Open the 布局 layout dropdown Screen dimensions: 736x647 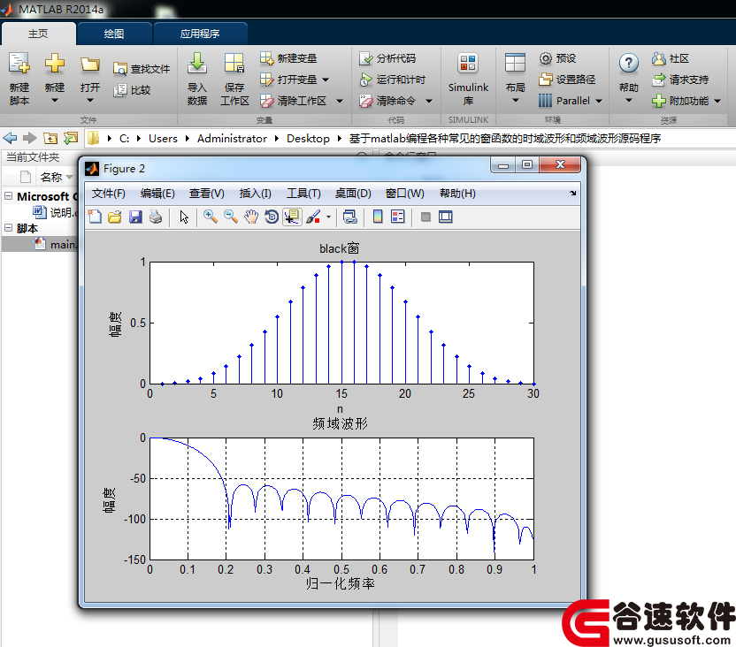point(515,79)
